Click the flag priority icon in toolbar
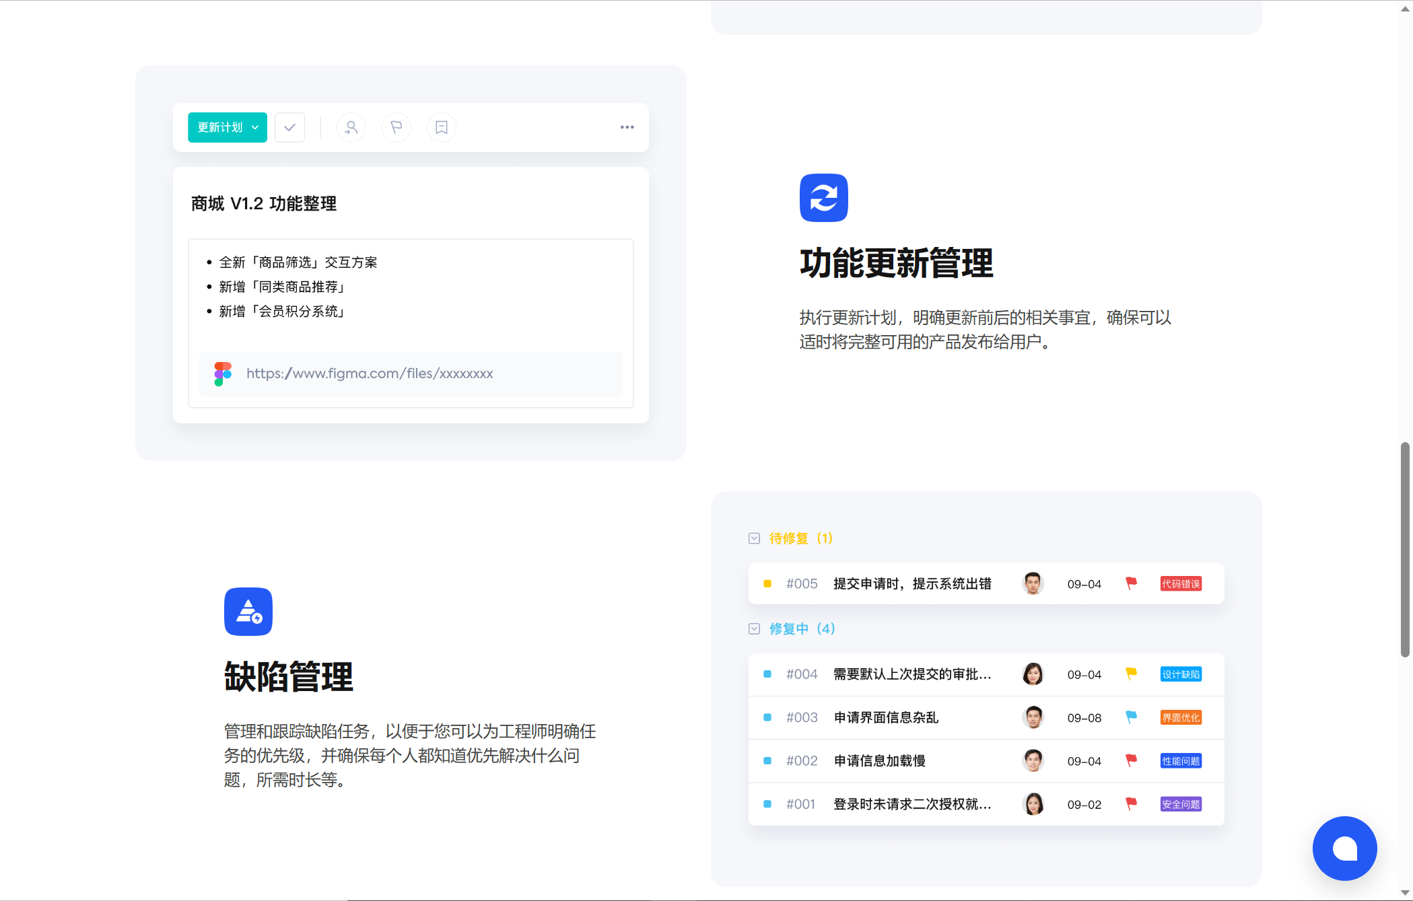This screenshot has height=901, width=1413. (396, 127)
